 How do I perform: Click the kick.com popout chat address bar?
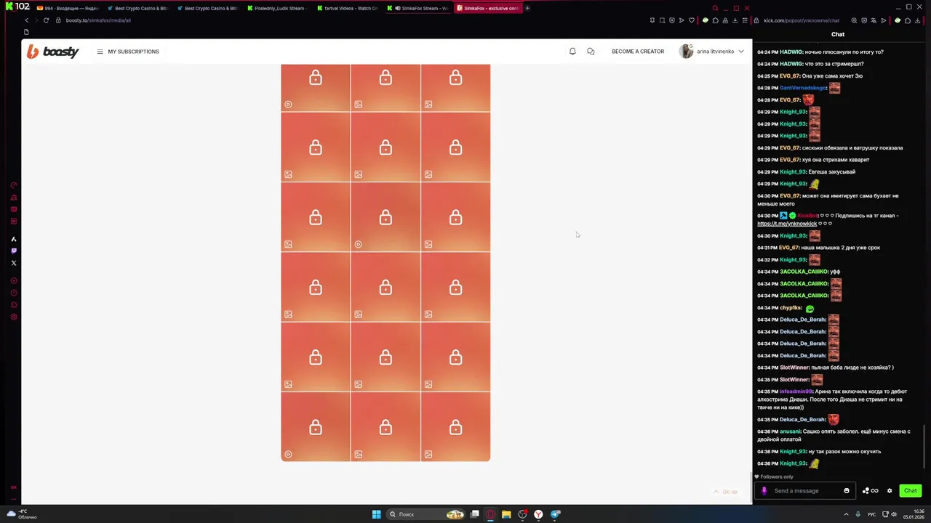point(800,20)
